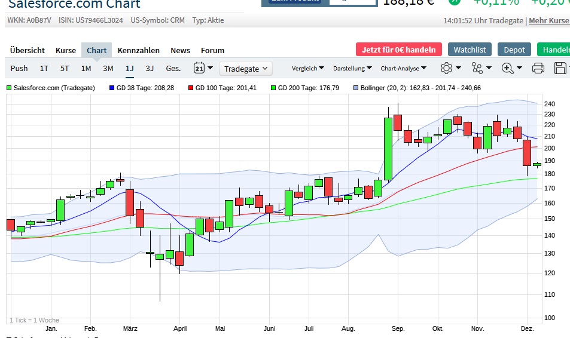Click legend text 'GD 38 Tage: 208,28'

145,88
